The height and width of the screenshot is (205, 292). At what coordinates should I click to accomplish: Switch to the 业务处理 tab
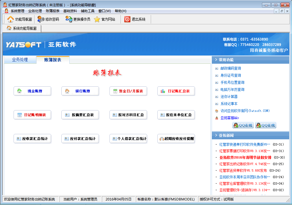point(20,60)
